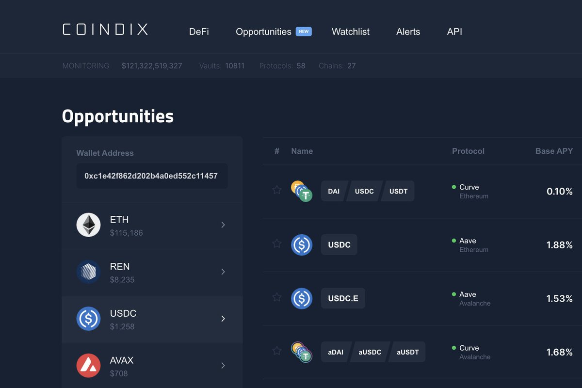This screenshot has height=388, width=582.
Task: Sort by the Protocol column header
Action: tap(468, 151)
